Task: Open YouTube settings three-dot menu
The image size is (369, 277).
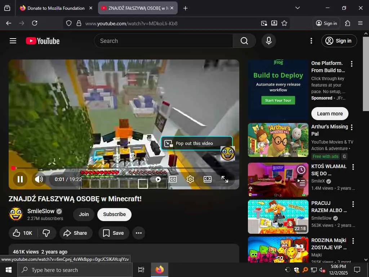Action: [311, 41]
